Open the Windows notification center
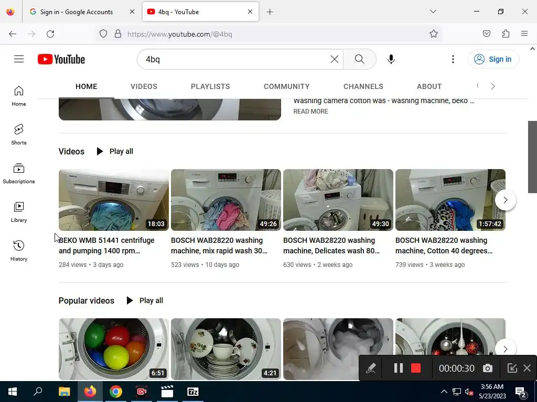 click(x=521, y=392)
